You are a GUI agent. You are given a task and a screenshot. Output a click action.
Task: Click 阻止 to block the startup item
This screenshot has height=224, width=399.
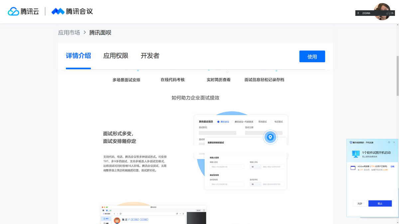380,203
